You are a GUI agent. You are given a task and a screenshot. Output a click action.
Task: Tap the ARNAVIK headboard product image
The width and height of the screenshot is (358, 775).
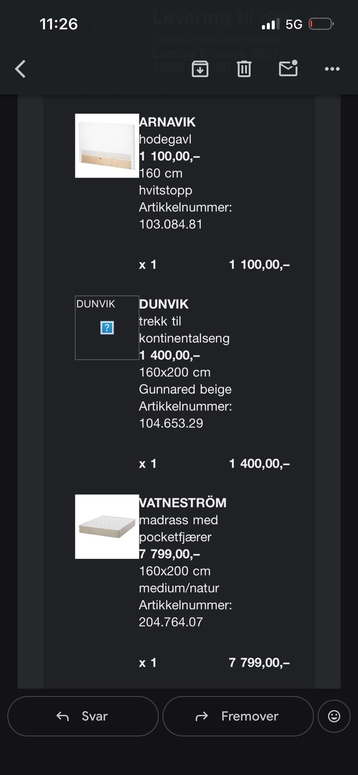point(107,146)
